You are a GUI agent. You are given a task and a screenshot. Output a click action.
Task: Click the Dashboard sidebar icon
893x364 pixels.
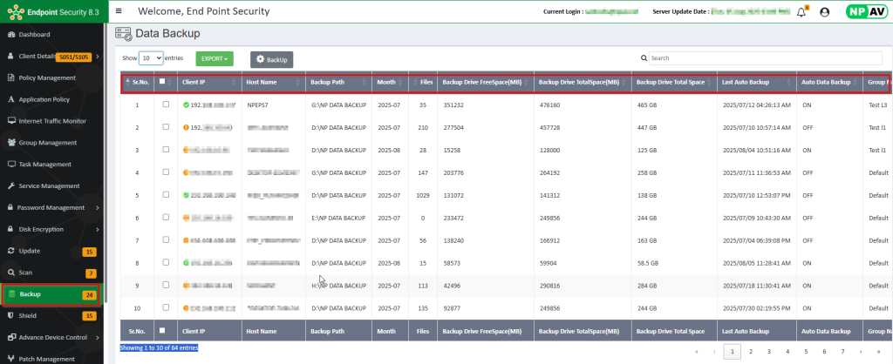click(10, 34)
